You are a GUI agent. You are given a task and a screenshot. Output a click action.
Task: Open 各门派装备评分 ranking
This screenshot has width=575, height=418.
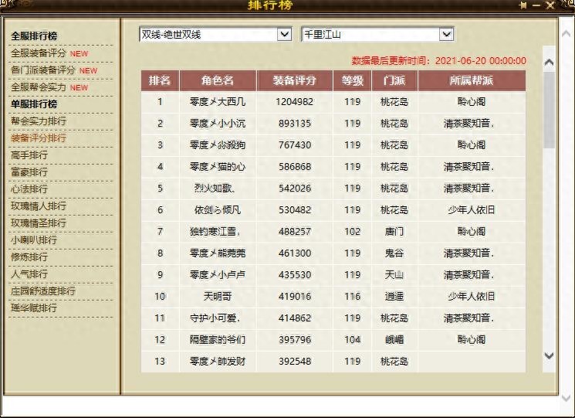click(43, 70)
